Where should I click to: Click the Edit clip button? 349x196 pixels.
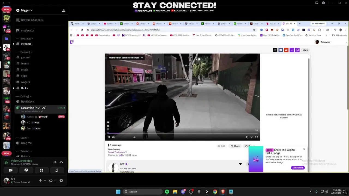(x=221, y=146)
